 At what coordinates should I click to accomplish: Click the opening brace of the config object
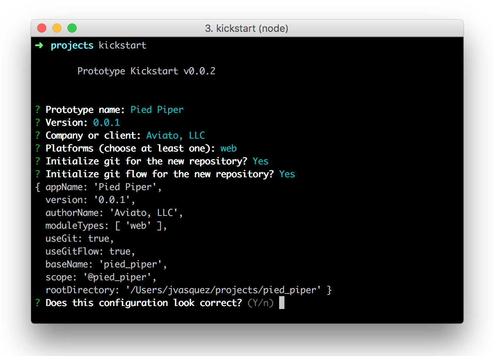pos(37,187)
